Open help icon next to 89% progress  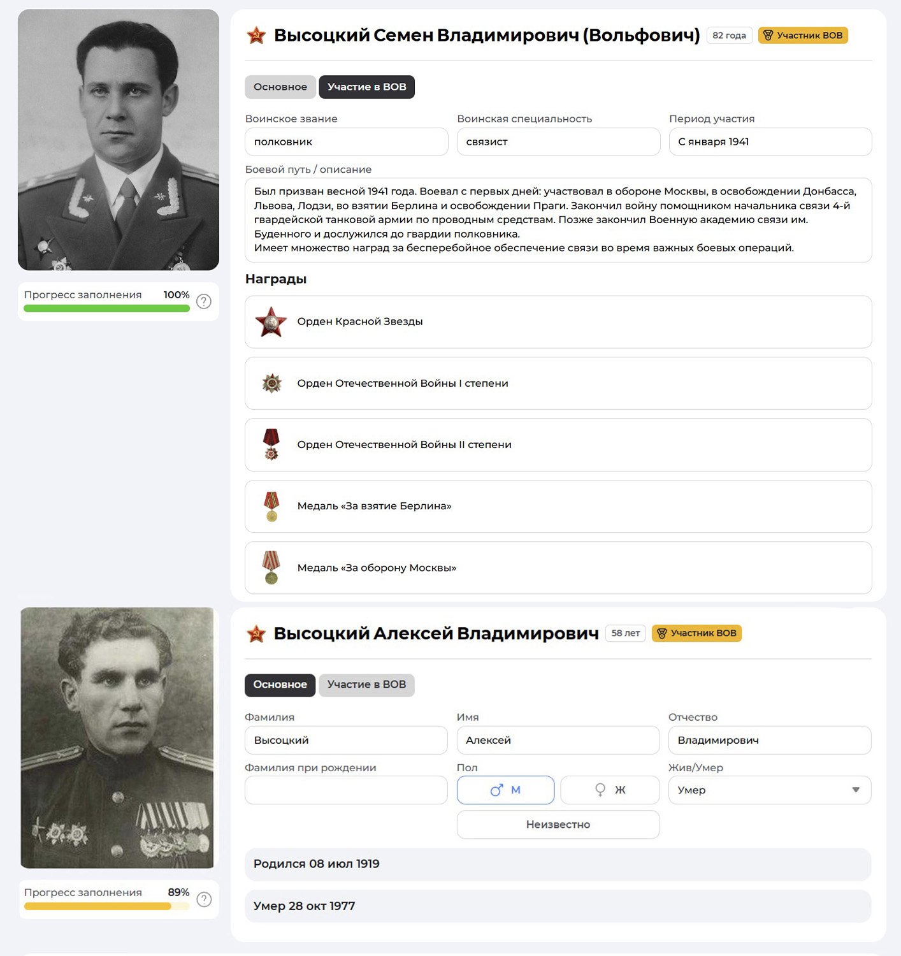[x=204, y=899]
